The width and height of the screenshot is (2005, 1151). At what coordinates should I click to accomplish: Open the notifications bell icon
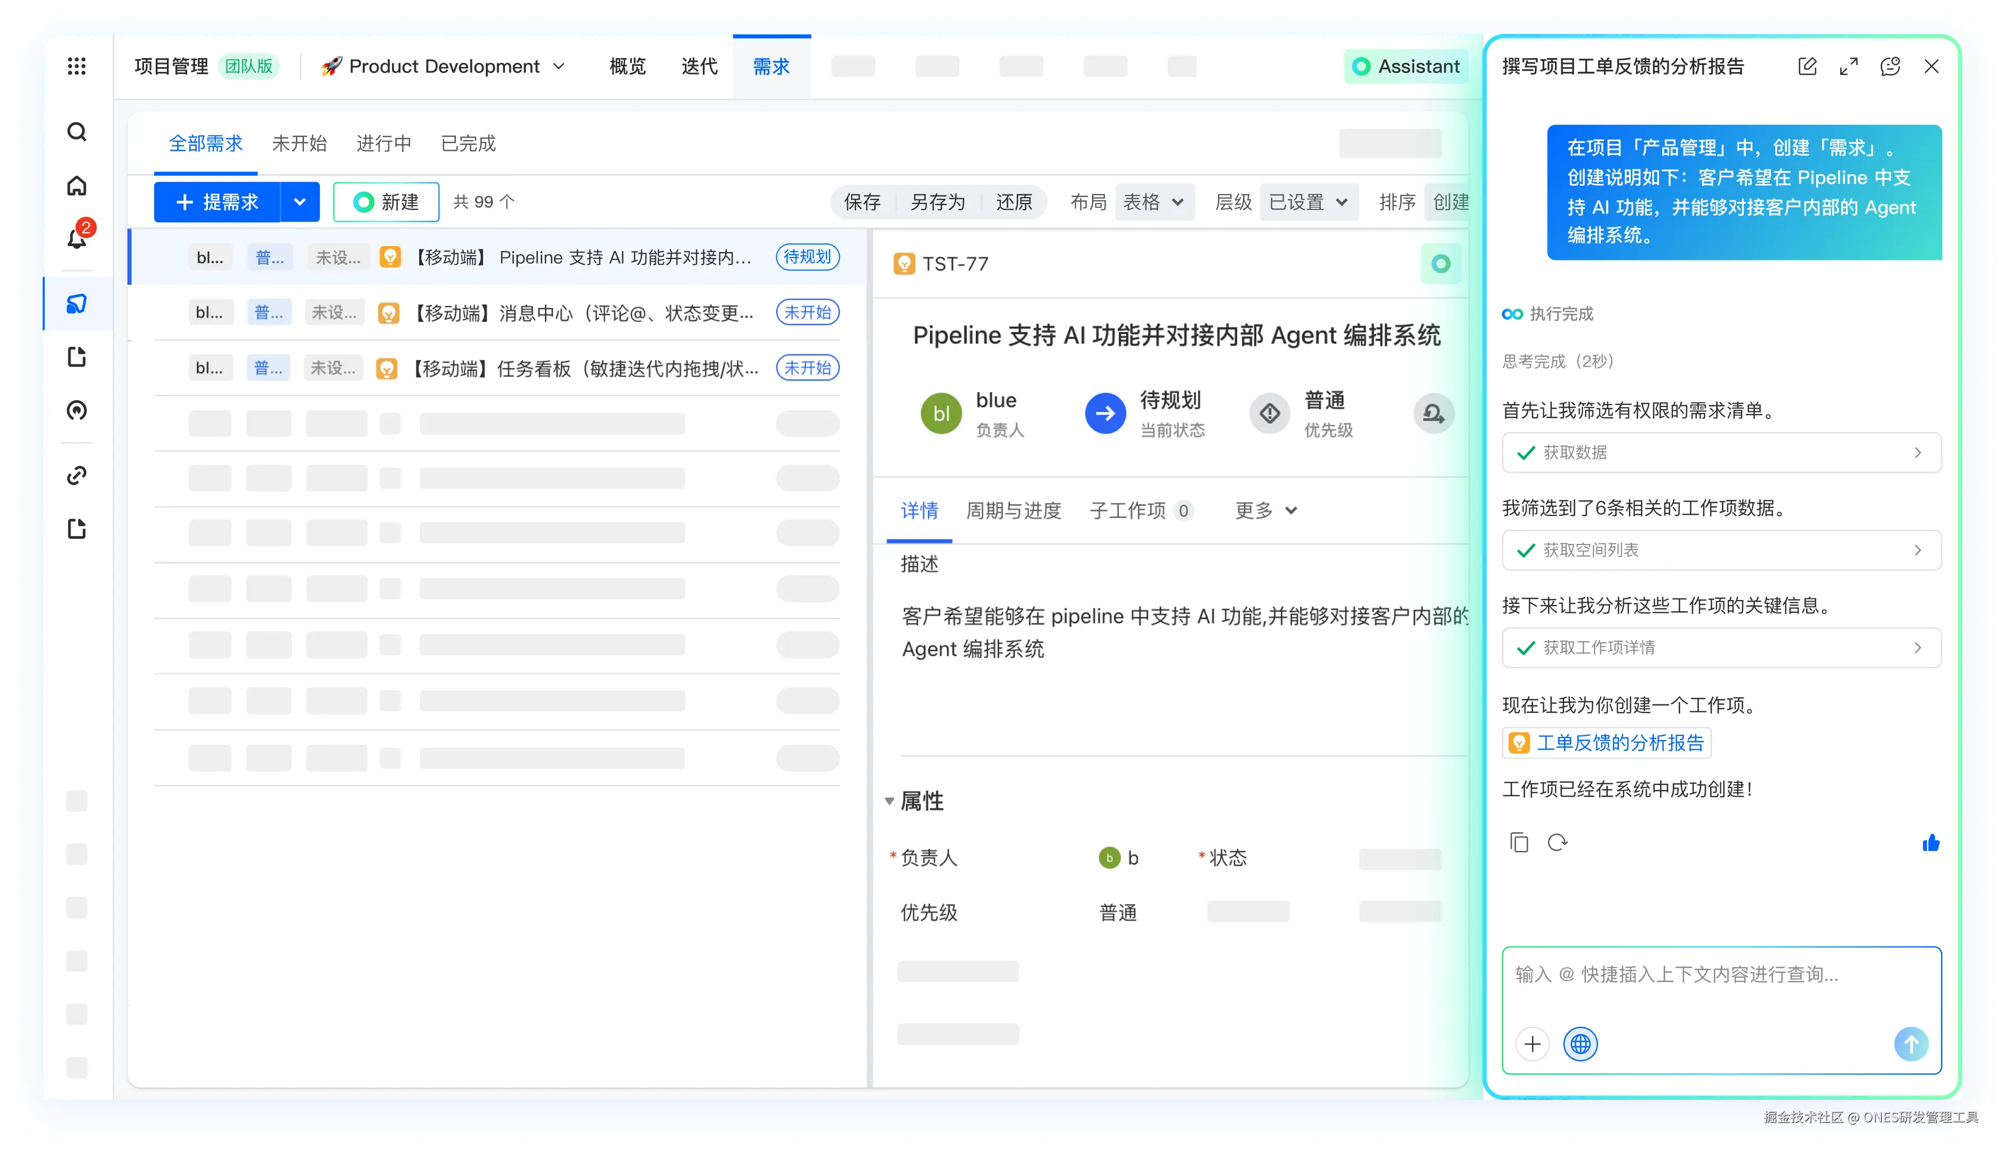click(x=77, y=238)
